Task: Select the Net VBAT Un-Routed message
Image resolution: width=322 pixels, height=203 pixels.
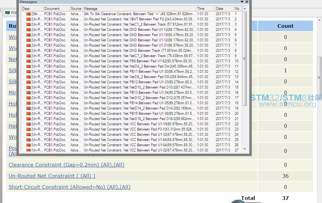Action: coord(131,19)
